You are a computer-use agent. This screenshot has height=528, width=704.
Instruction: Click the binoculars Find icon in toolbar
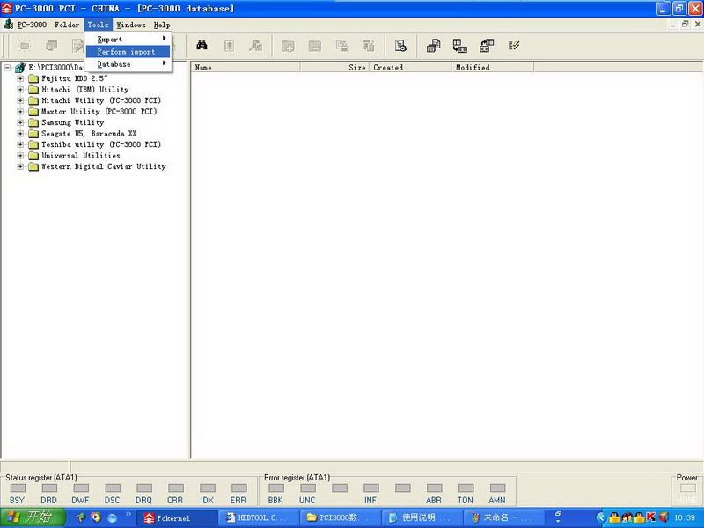pos(202,46)
